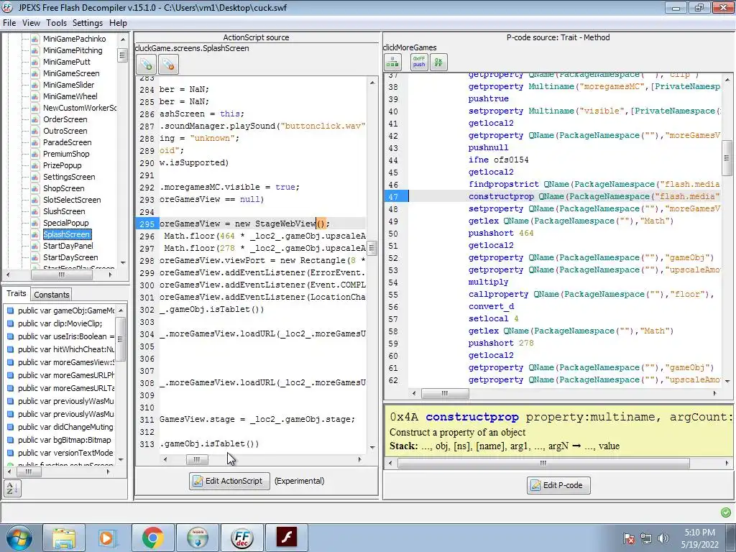Click ActionScript line 292 moregamesMC.visible
The height and width of the screenshot is (552, 736).
click(229, 188)
